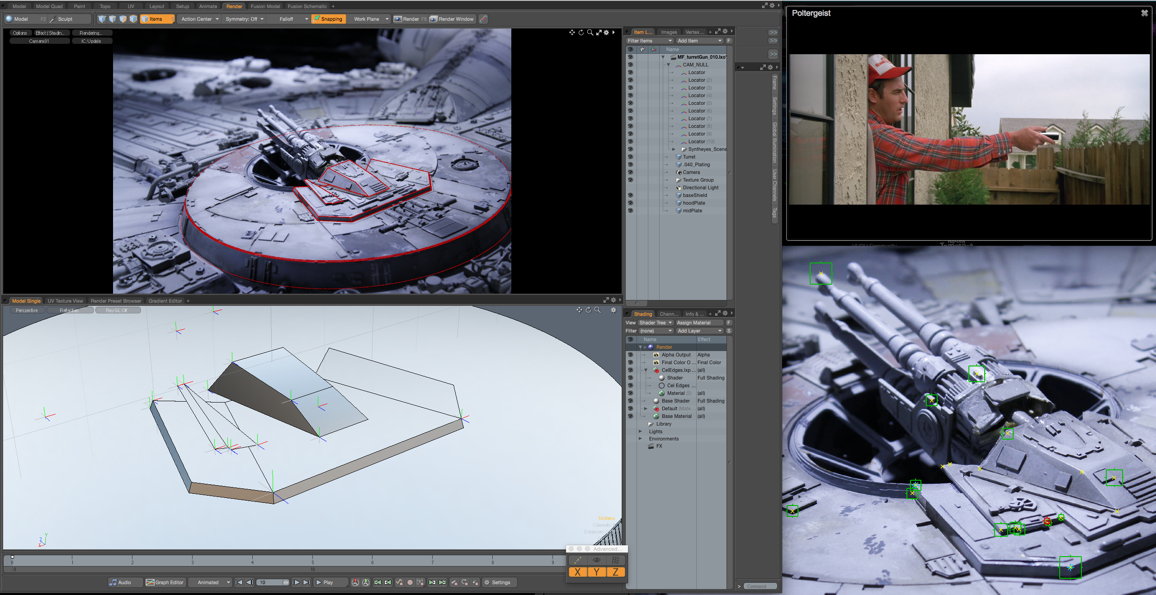Select the Materials selection mode icon
1156x595 pixels.
(133, 19)
